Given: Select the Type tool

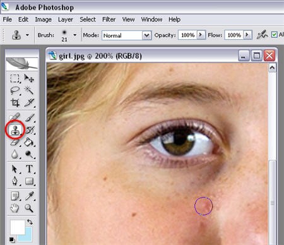Looking at the screenshot, I should pyautogui.click(x=29, y=169).
